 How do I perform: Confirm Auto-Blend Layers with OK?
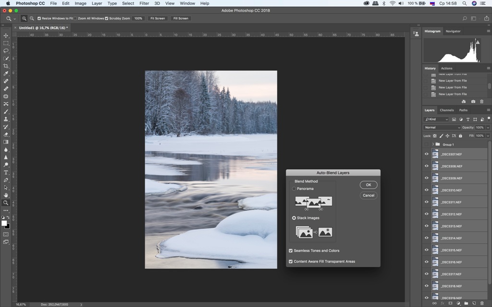point(368,185)
